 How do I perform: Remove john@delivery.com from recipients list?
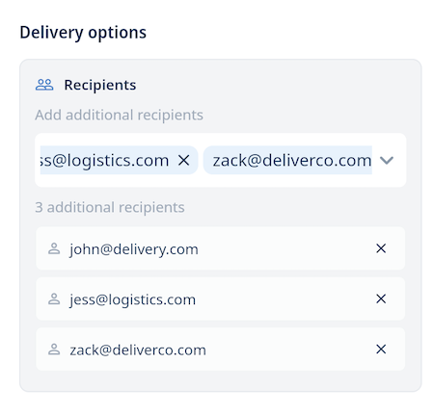tap(381, 248)
